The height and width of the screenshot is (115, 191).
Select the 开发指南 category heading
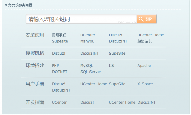tap(35, 102)
